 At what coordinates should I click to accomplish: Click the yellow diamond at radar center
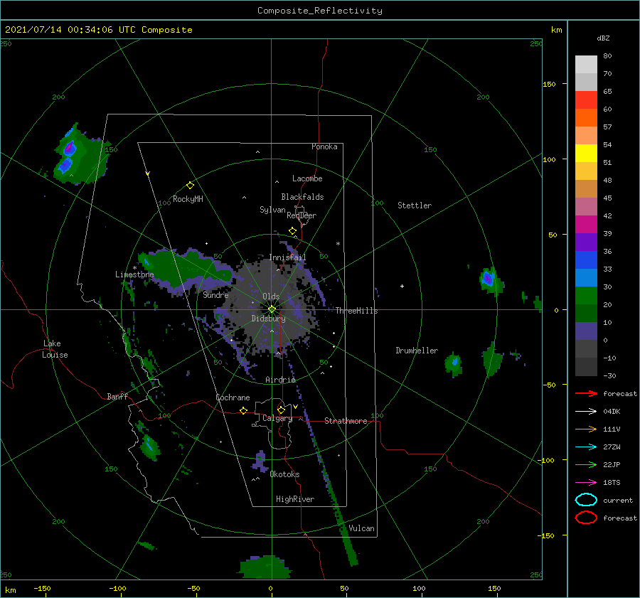click(272, 310)
